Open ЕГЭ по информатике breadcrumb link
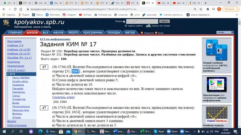 (x=55, y=39)
